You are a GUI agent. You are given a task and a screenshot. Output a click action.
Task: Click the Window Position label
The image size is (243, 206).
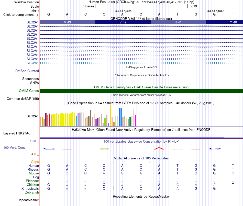point(27,2)
